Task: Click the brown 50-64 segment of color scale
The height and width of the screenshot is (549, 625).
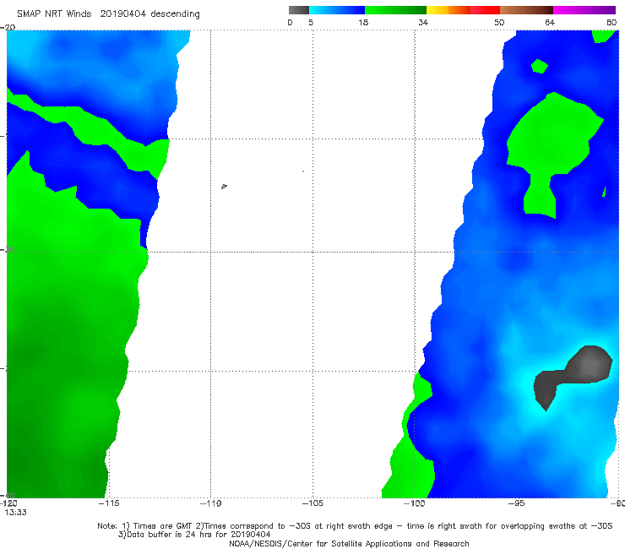Action: (x=526, y=10)
